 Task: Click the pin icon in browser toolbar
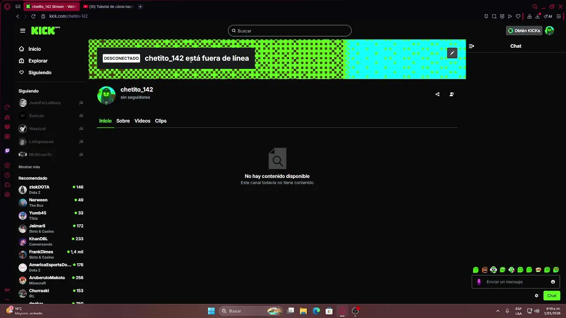[486, 16]
